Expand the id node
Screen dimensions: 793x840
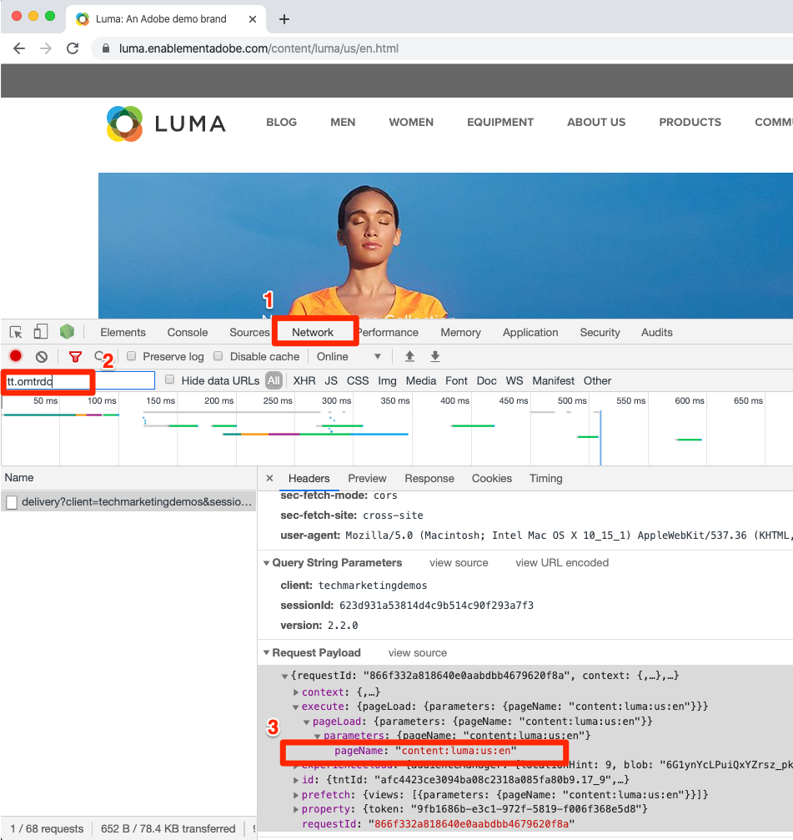(x=295, y=780)
